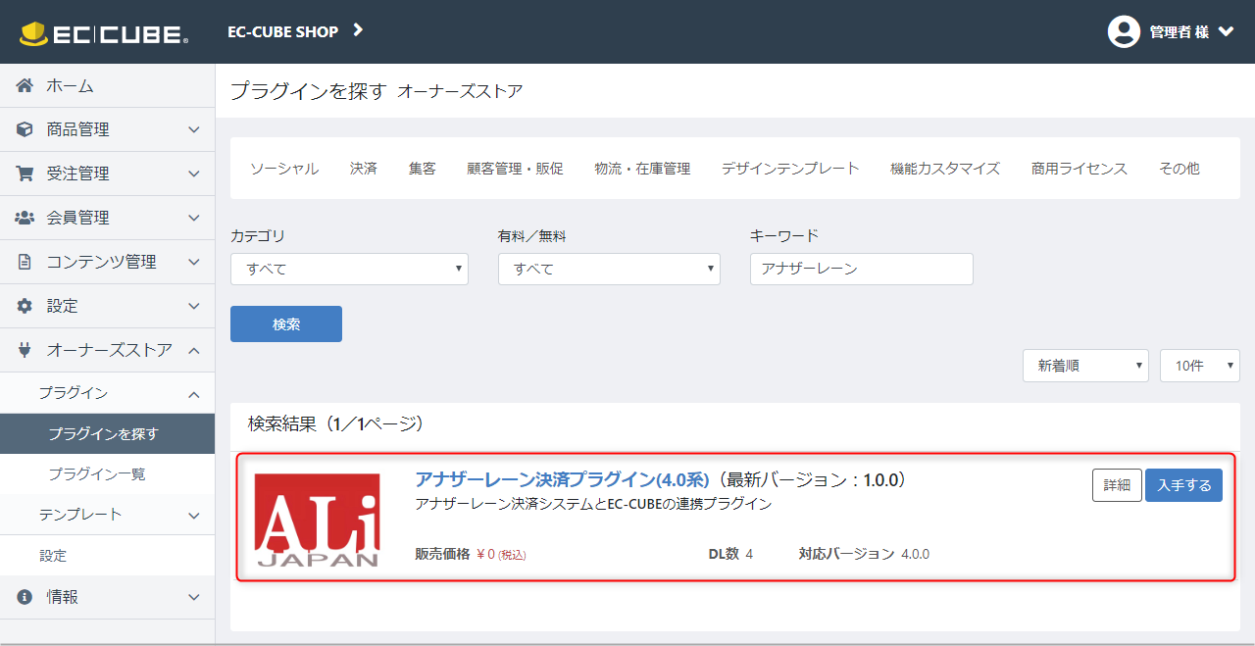Screen dimensions: 1255x646
Task: Open the 新着順 sort dropdown
Action: click(1085, 366)
